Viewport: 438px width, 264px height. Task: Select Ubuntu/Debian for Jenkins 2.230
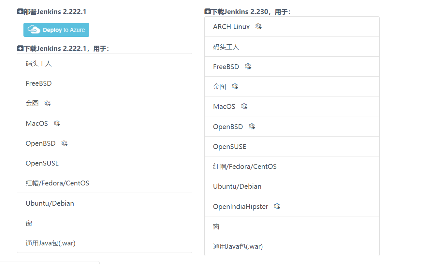click(292, 186)
